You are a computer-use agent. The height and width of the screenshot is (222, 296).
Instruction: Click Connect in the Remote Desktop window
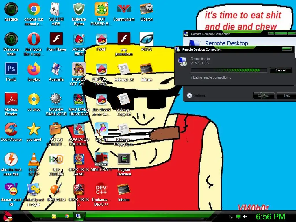pos(264,95)
